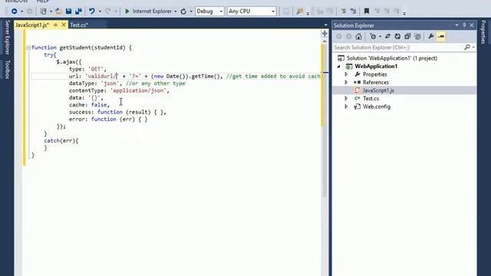The width and height of the screenshot is (491, 276).
Task: Click the browser Refresh icon in toolbar
Action: pyautogui.click(x=183, y=11)
